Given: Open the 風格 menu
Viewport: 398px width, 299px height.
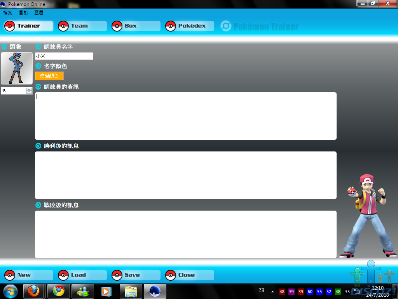Looking at the screenshot, I should pos(23,13).
